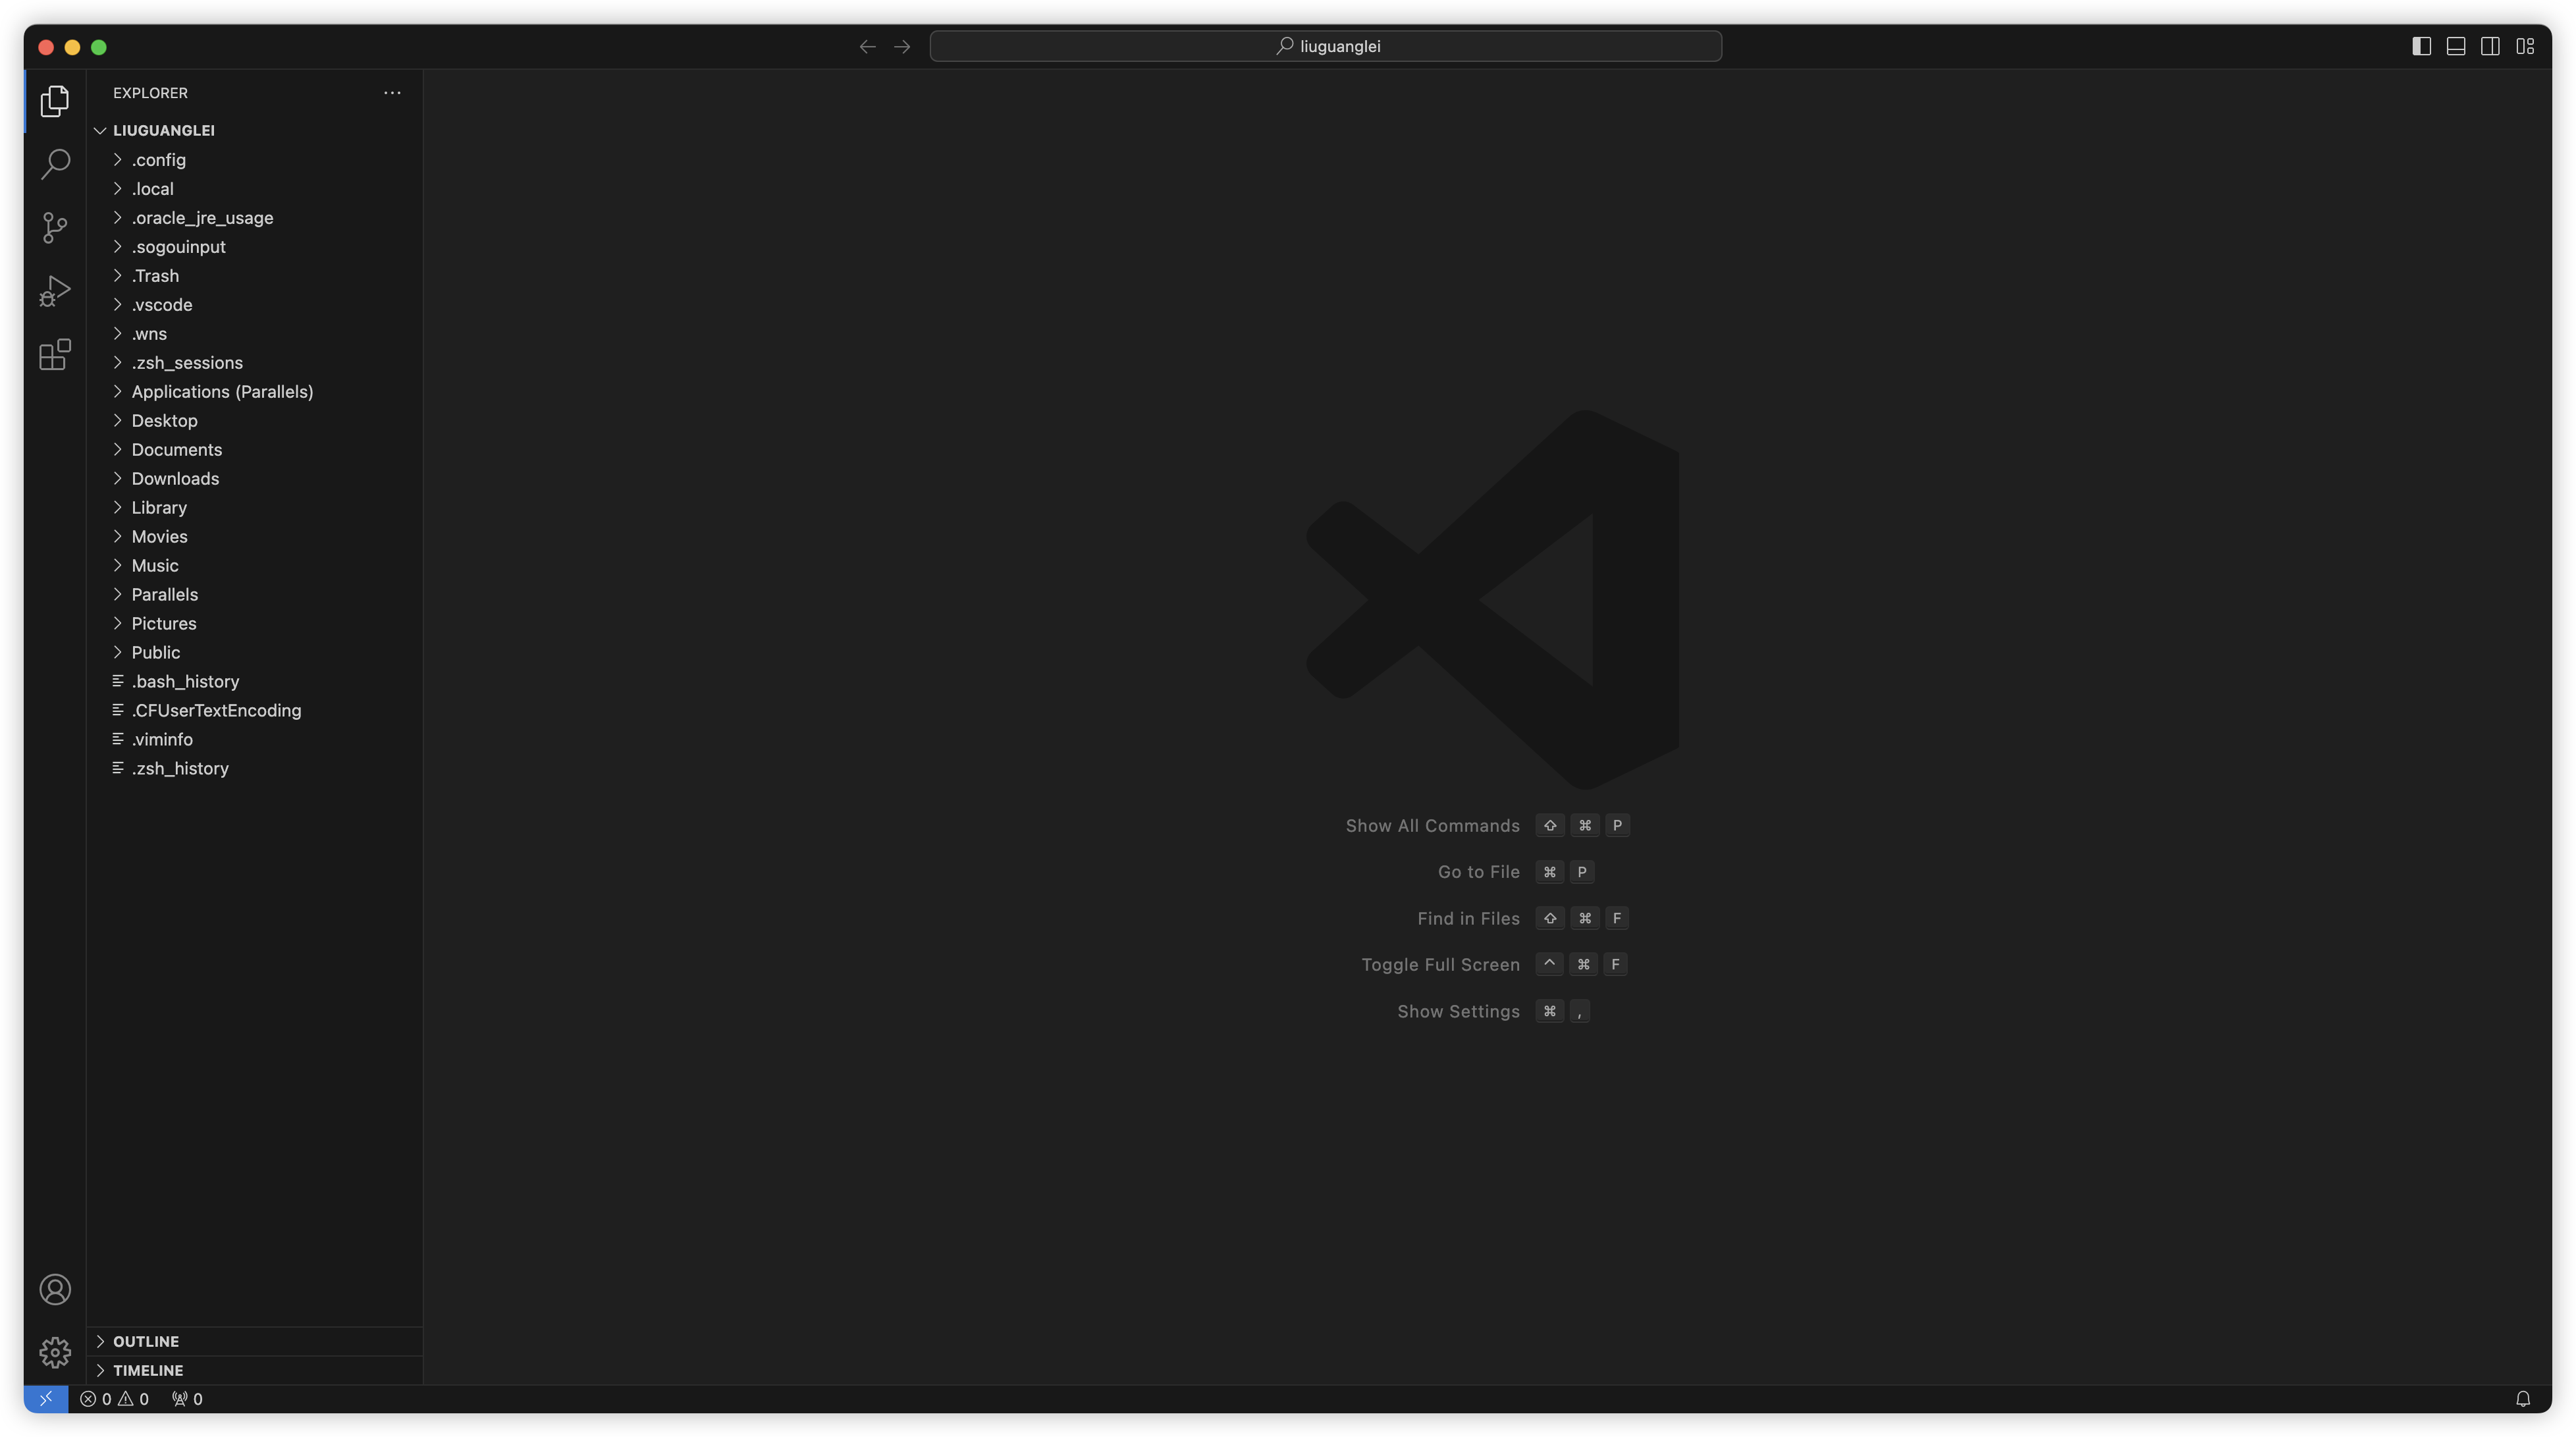Image resolution: width=2576 pixels, height=1437 pixels.
Task: Open the Accounts menu icon
Action: [x=55, y=1289]
